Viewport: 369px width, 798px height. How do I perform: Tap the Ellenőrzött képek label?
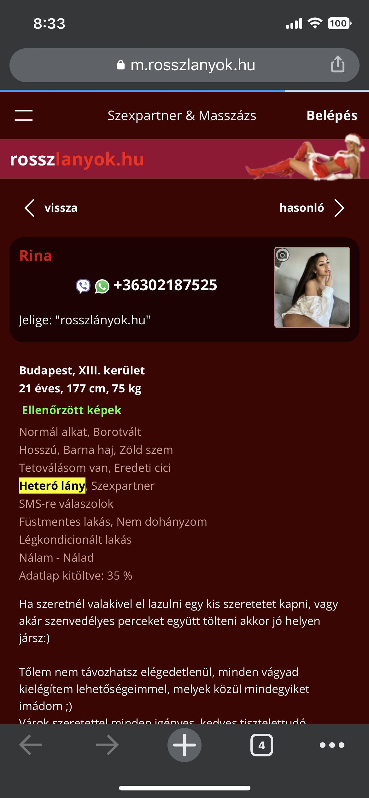(72, 410)
